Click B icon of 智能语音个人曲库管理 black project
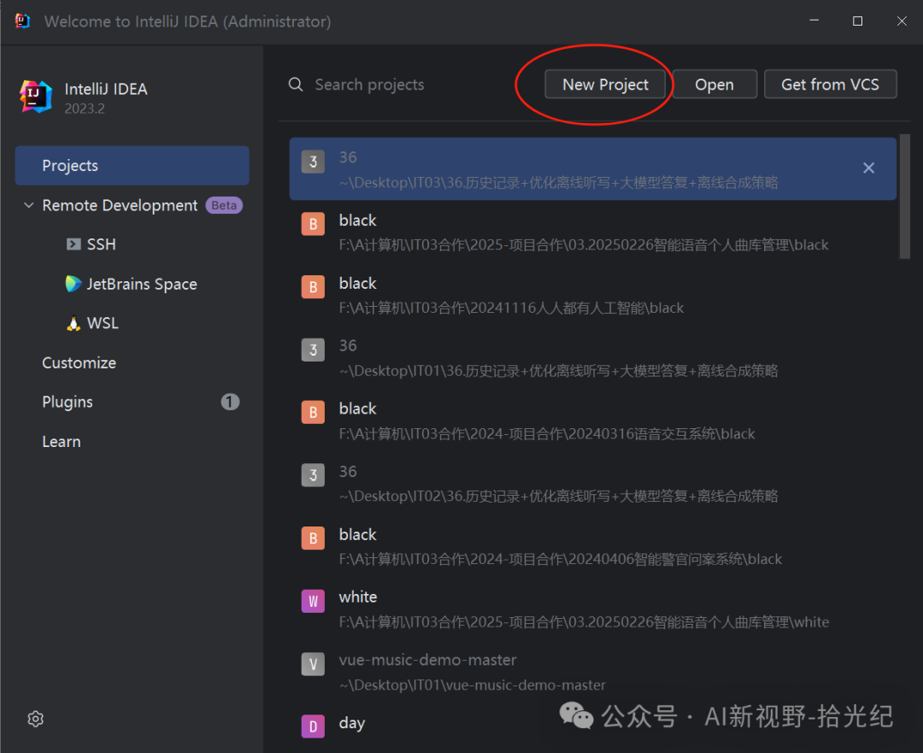This screenshot has height=753, width=923. (x=313, y=224)
